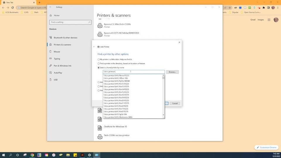This screenshot has height=158, width=281.
Task: Go back with the Settings window arrow
Action: [x=51, y=7]
